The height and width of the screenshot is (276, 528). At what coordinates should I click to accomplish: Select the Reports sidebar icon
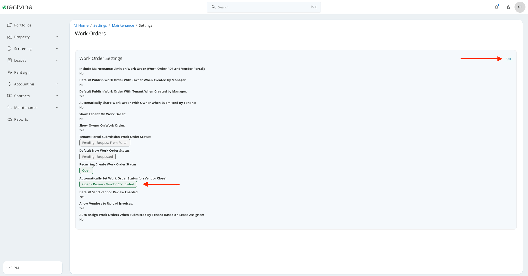point(9,119)
